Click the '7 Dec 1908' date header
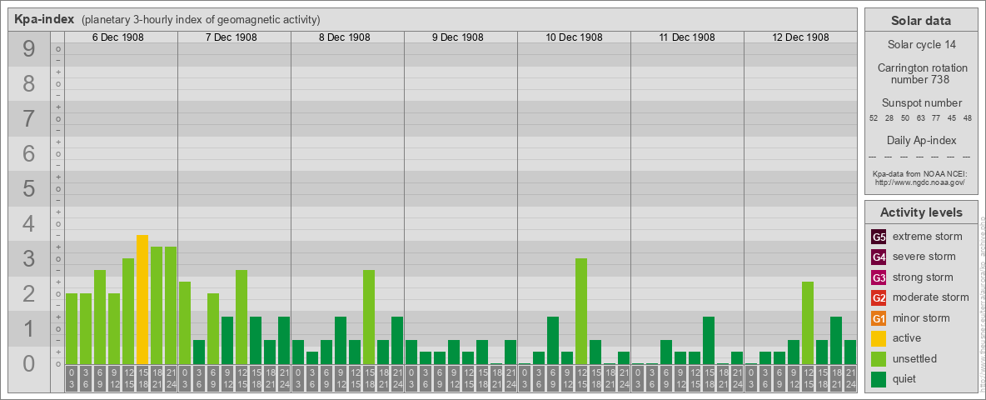 (232, 37)
